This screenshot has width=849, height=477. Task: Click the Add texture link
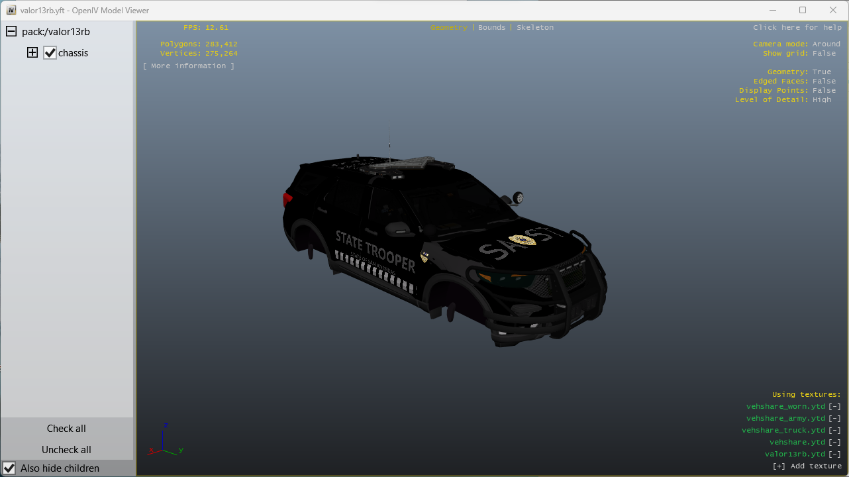(807, 466)
